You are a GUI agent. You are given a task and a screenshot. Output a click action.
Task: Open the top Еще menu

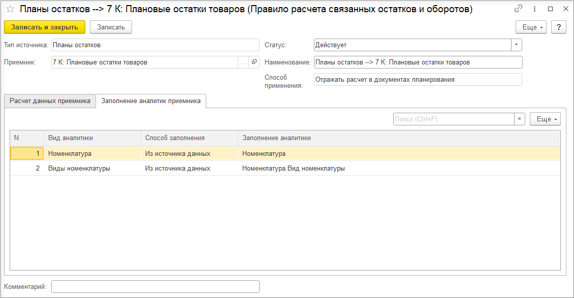point(531,27)
